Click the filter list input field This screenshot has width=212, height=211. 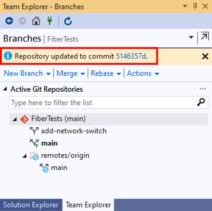pos(103,102)
